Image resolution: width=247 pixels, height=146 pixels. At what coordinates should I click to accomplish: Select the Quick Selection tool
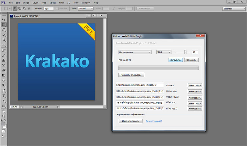point(4,35)
